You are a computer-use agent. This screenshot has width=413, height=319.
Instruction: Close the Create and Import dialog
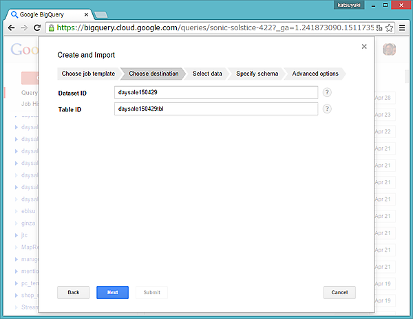click(x=364, y=47)
